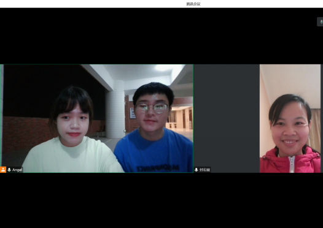The image size is (323, 228).
Task: Click the ceiling light in Angel's video
Action: (164, 67)
